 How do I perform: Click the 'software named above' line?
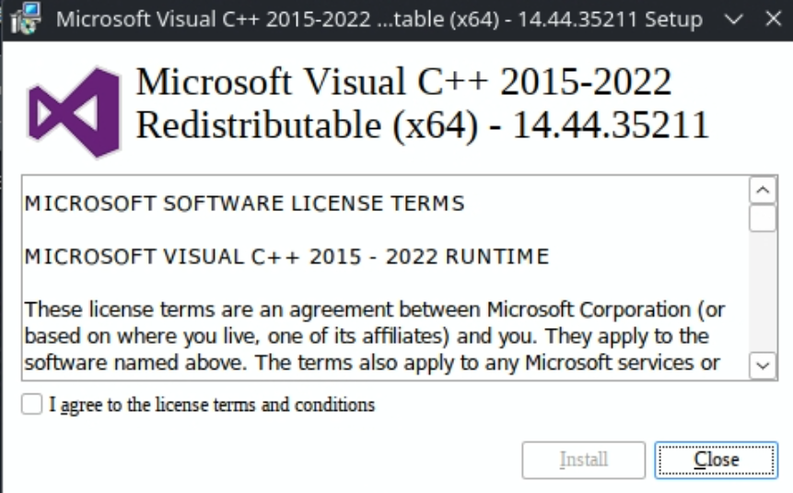(372, 363)
